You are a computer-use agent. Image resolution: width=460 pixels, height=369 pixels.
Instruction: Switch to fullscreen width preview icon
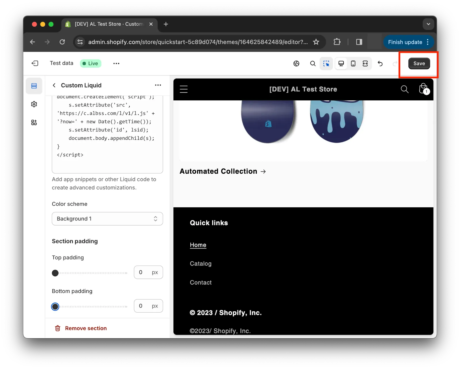(365, 64)
